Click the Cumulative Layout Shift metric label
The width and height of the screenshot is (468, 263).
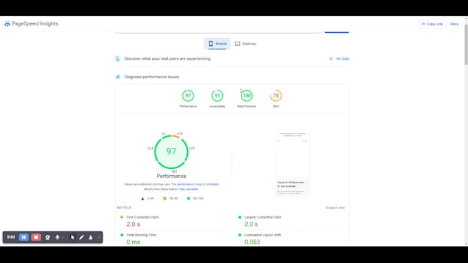(x=262, y=235)
